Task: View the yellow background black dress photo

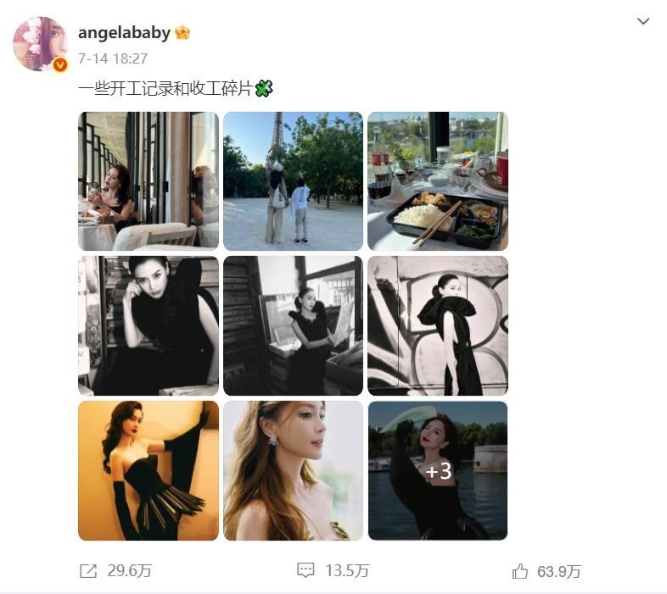Action: click(x=149, y=471)
